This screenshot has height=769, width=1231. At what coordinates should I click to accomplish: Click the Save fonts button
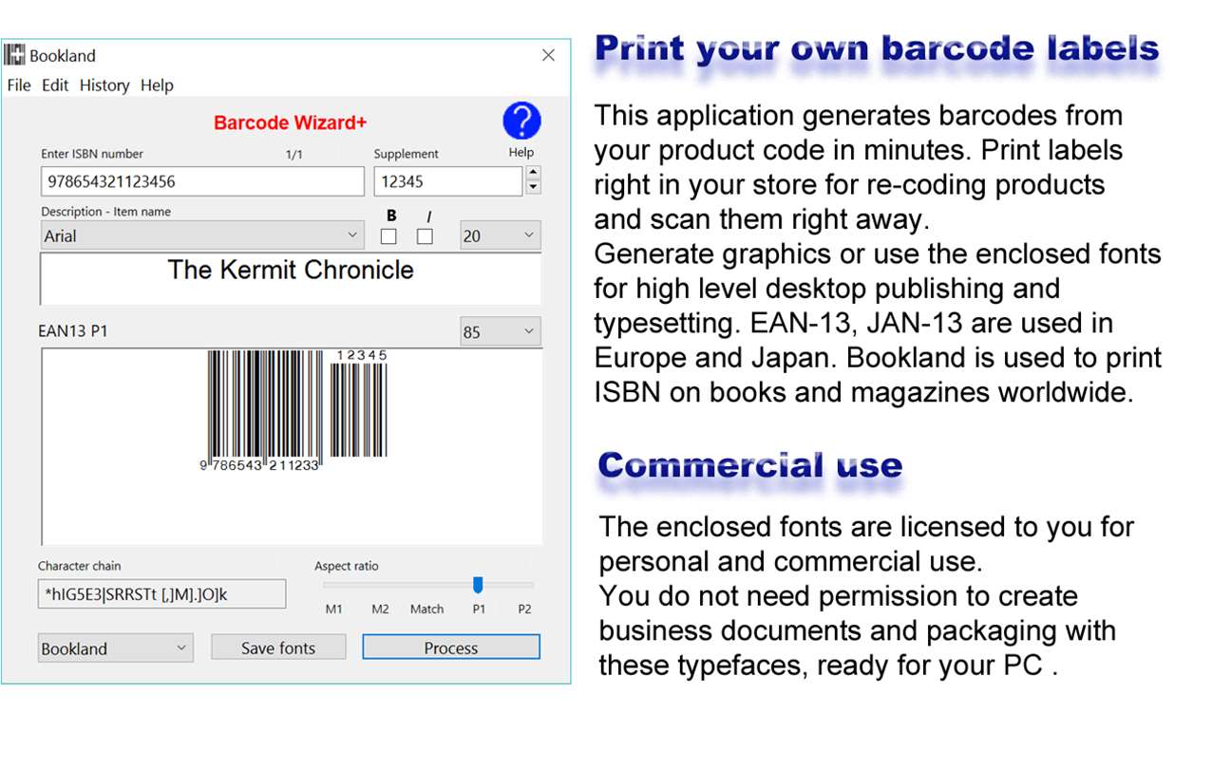click(x=278, y=648)
